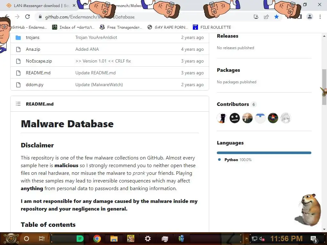Close the LAN Messenger download tab
Screen dimensions: 327x245
[x=74, y=6]
